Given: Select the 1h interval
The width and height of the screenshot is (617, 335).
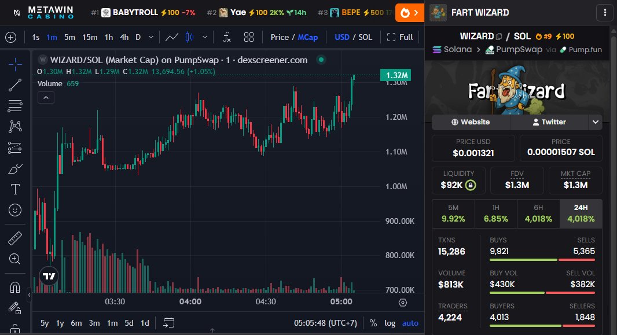Looking at the screenshot, I should (x=109, y=38).
